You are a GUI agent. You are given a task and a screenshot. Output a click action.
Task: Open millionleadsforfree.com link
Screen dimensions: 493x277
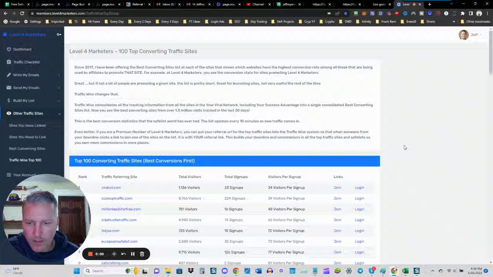(121, 209)
